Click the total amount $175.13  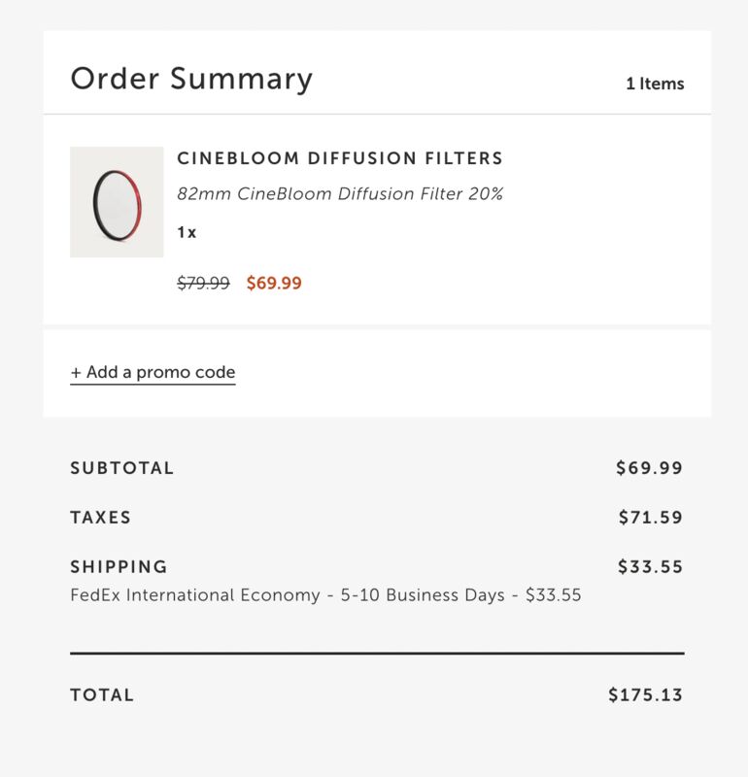646,695
